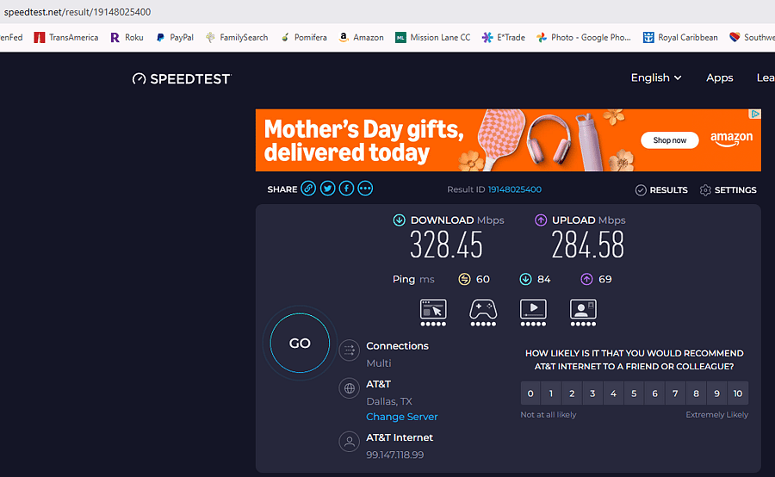Rate recommendation score 10
775x477 pixels.
click(737, 393)
